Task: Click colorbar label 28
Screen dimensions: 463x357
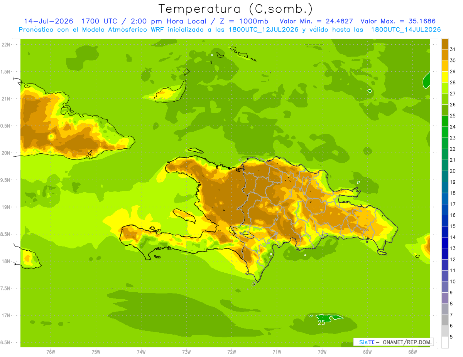Action: 453,82
